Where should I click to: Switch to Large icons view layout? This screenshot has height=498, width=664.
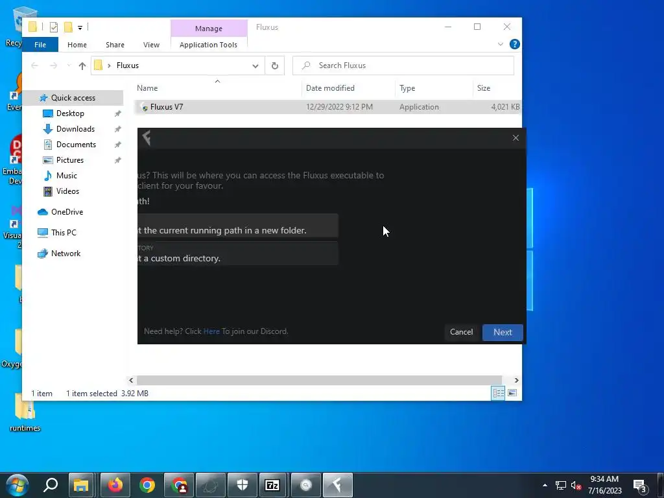512,393
